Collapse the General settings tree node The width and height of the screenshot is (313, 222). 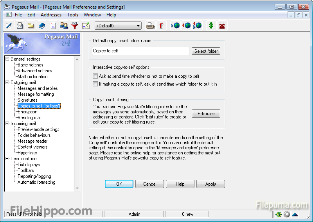(x=7, y=59)
